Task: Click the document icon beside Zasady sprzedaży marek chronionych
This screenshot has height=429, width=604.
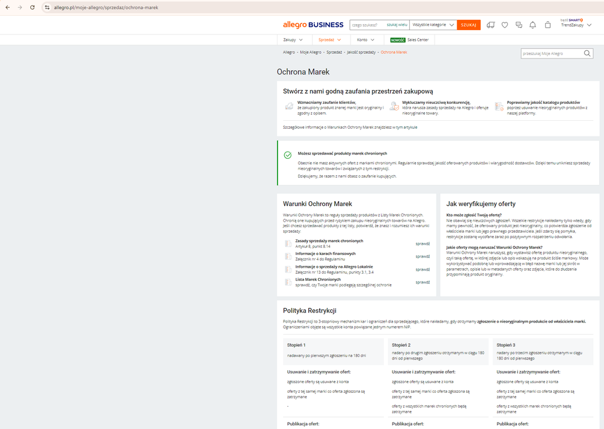Action: 288,244
